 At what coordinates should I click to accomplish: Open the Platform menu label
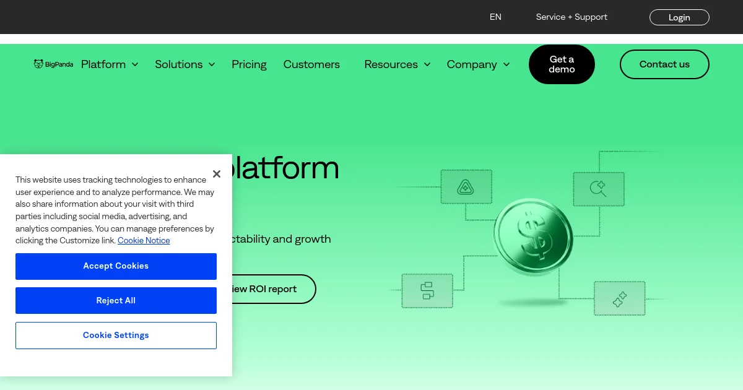coord(103,64)
